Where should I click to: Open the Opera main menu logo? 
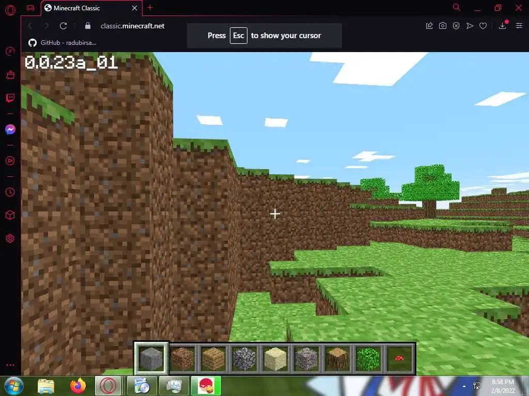coord(10,10)
